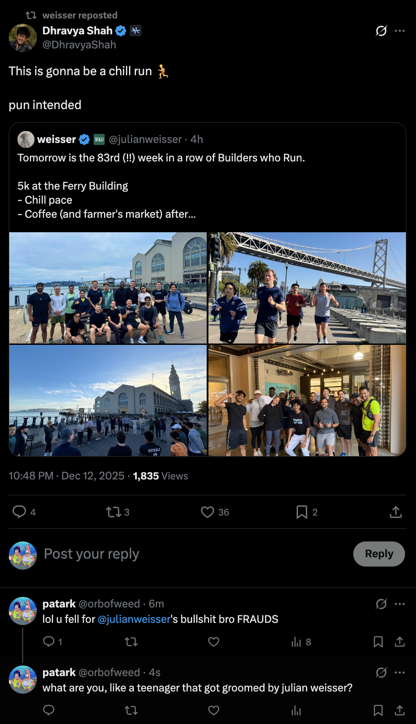Share patark's 4s reply
This screenshot has width=416, height=724.
399,710
